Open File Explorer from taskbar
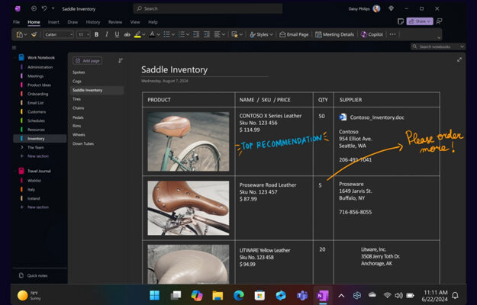This screenshot has height=305, width=477. pyautogui.click(x=218, y=295)
